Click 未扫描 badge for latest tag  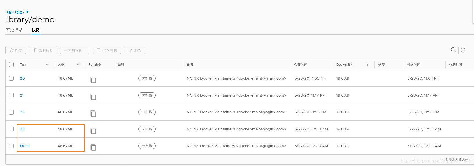tap(147, 146)
